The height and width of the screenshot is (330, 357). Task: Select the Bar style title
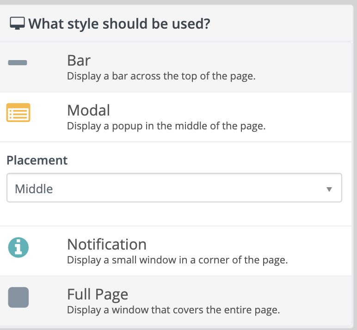(79, 61)
